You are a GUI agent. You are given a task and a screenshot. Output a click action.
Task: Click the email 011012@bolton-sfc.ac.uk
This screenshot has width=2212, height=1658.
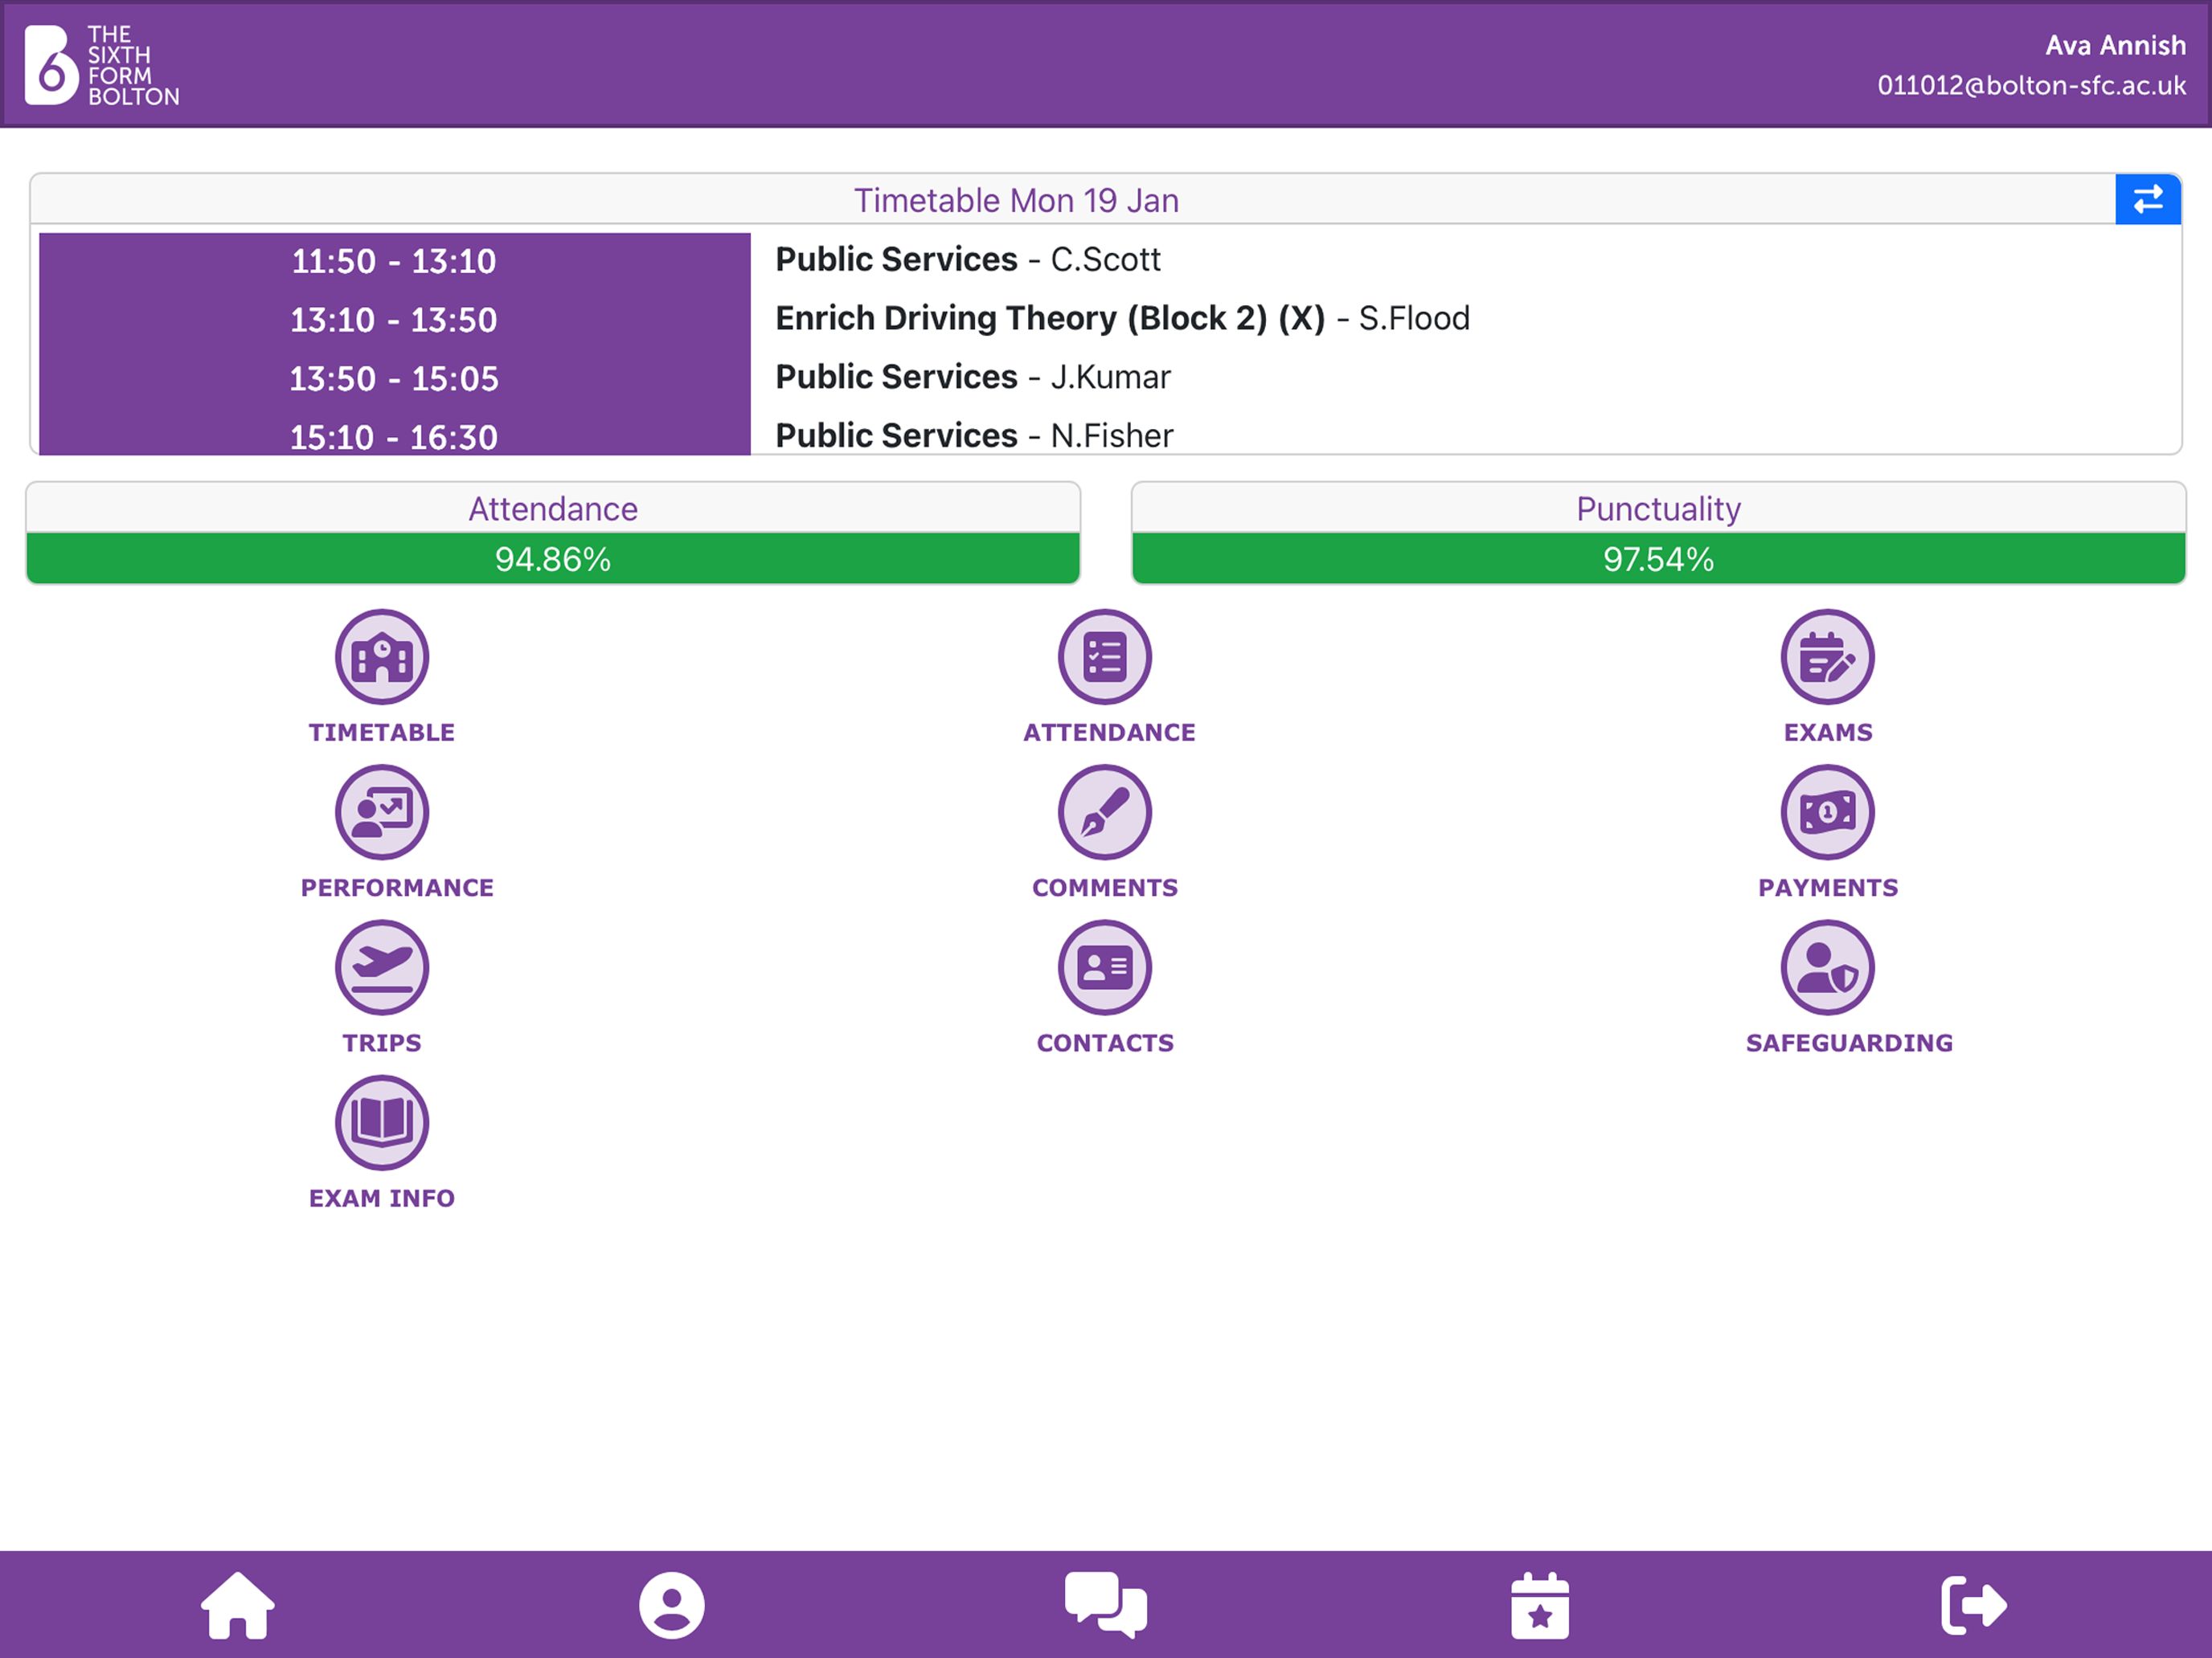tap(2031, 86)
